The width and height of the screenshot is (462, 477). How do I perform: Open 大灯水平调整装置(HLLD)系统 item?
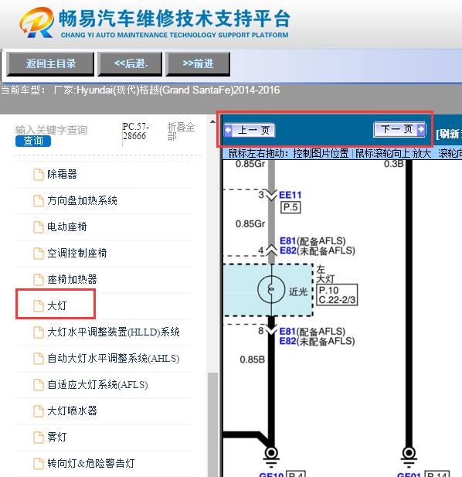coord(114,332)
